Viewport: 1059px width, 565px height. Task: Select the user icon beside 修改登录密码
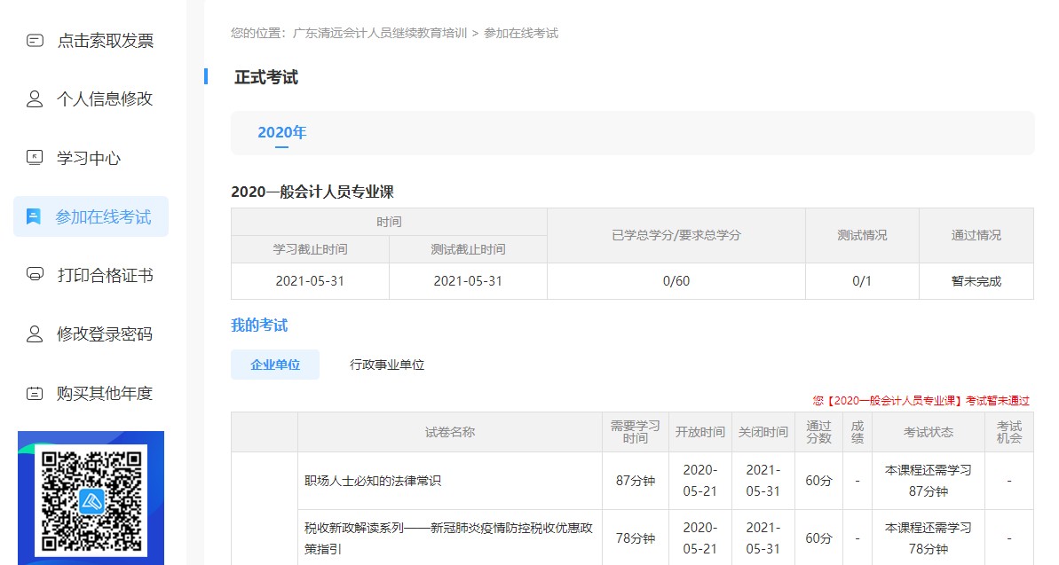33,334
